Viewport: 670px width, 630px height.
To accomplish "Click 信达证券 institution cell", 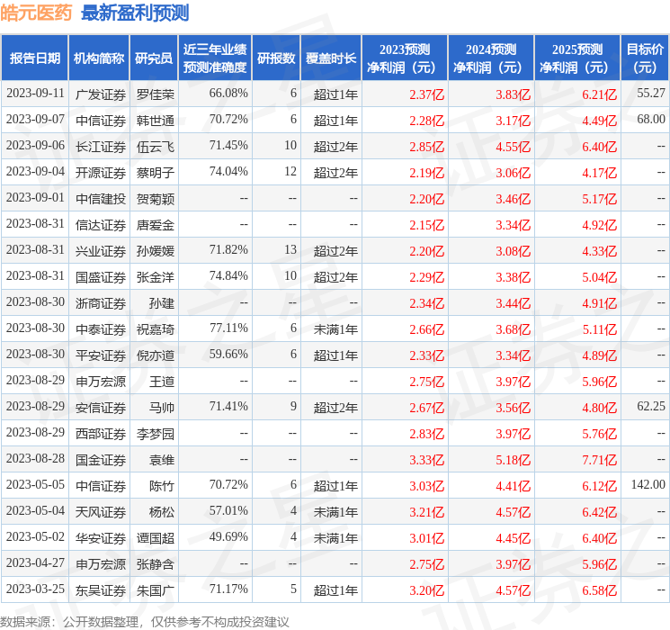I will 101,225.
